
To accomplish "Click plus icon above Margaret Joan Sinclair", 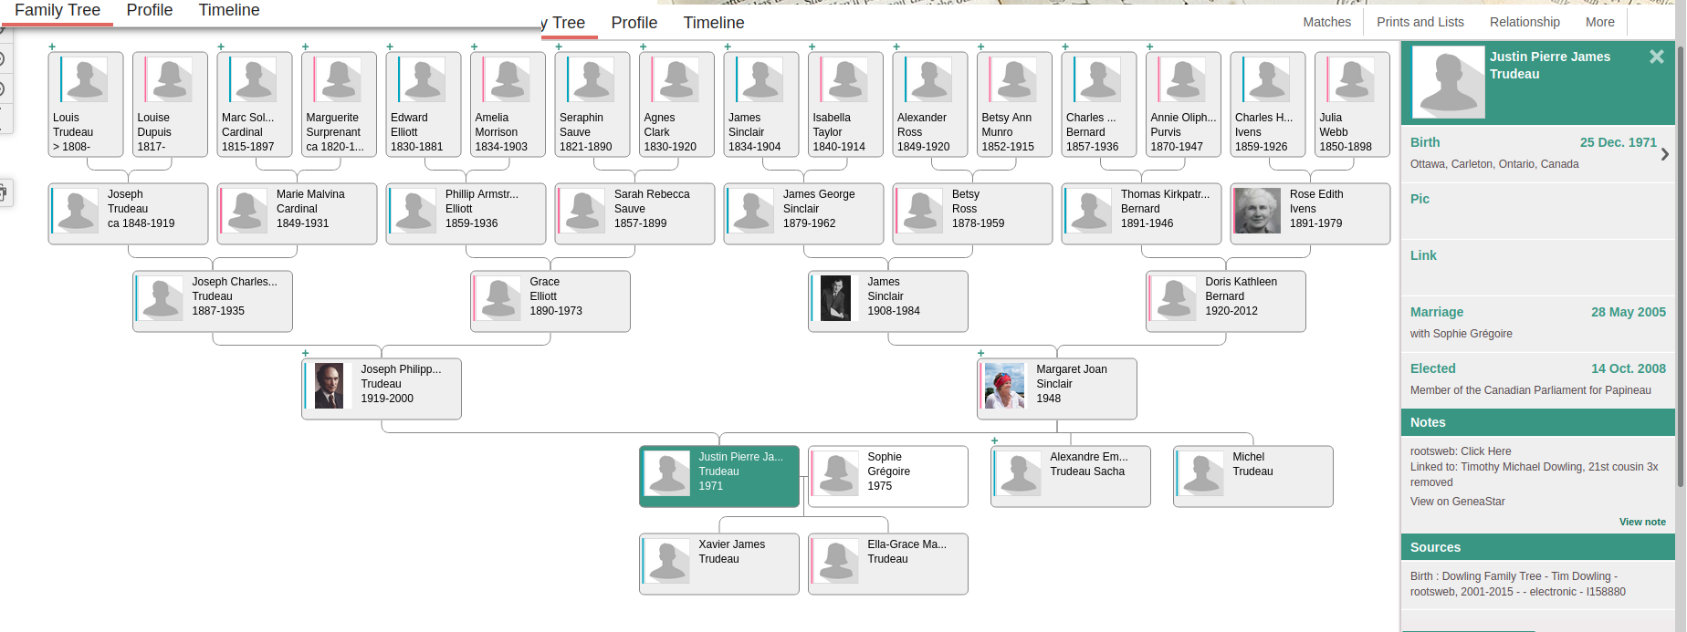I will point(980,353).
